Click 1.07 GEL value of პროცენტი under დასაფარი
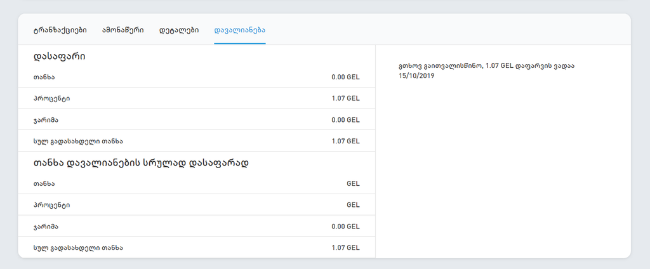Image resolution: width=650 pixels, height=269 pixels. pos(345,98)
